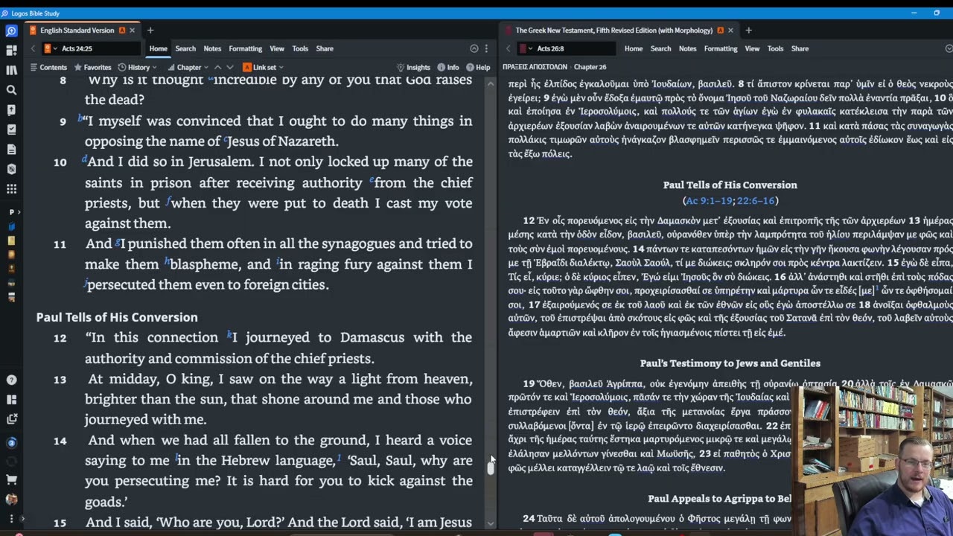
Task: Open the hexagon Factbook icon in sidebar
Action: [11, 169]
